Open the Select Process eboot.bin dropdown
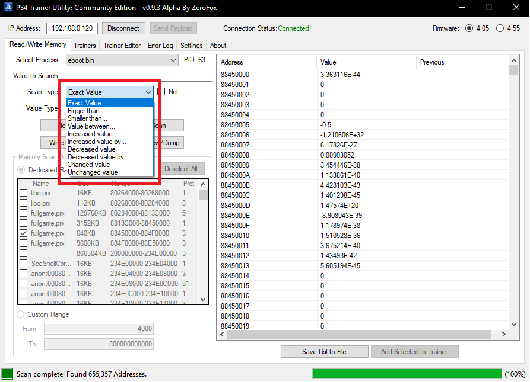 coord(173,60)
